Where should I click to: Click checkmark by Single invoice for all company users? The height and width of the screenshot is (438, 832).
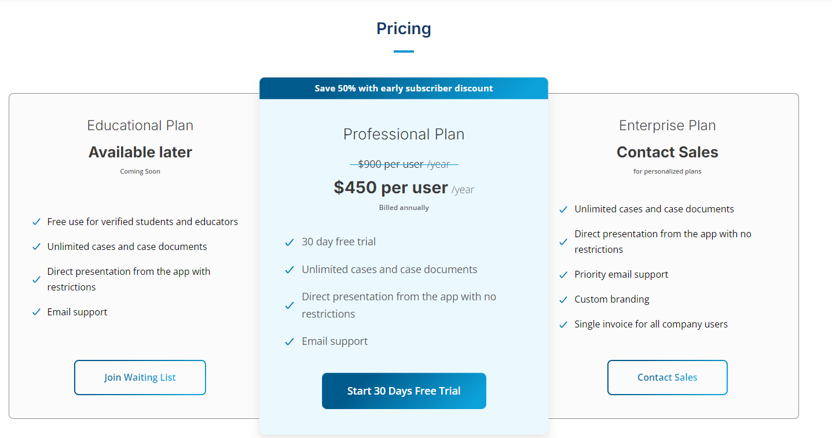coord(563,325)
